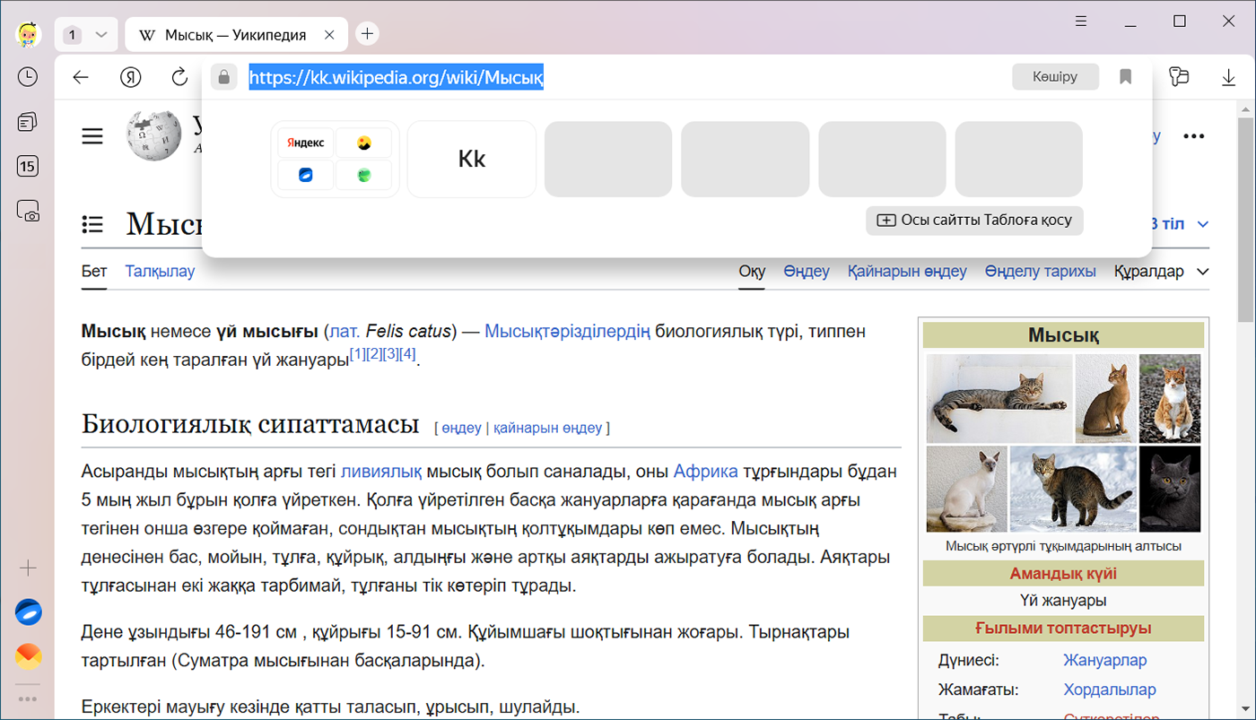Screen dimensions: 1256x720
Task: Open Yandex home via the Я icon
Action: coord(130,77)
